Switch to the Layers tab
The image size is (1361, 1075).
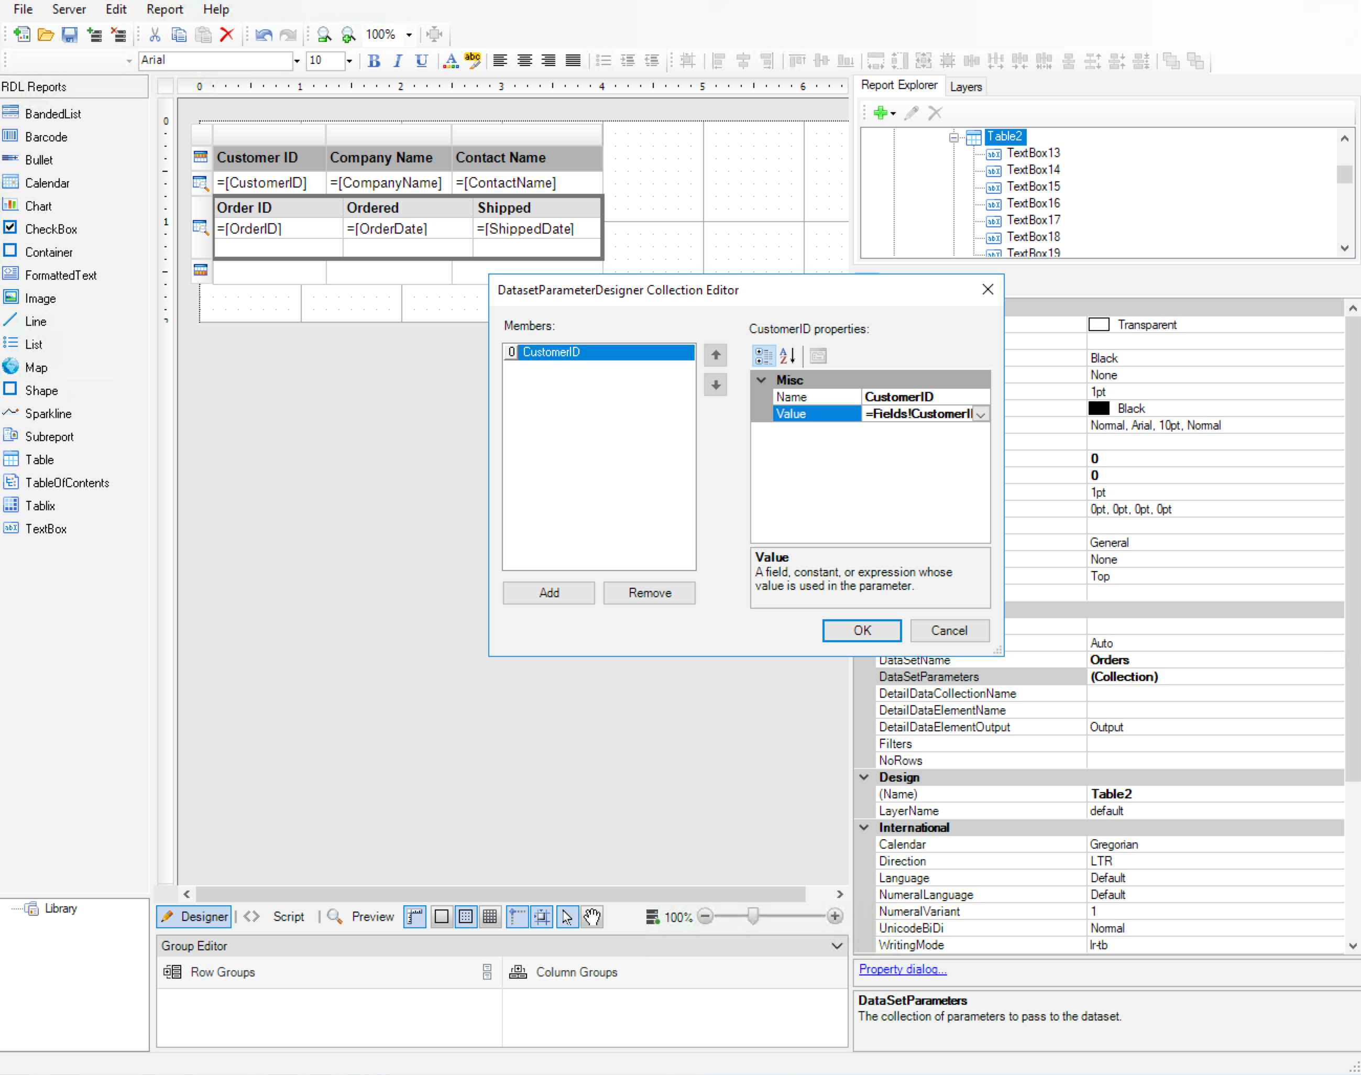(966, 86)
